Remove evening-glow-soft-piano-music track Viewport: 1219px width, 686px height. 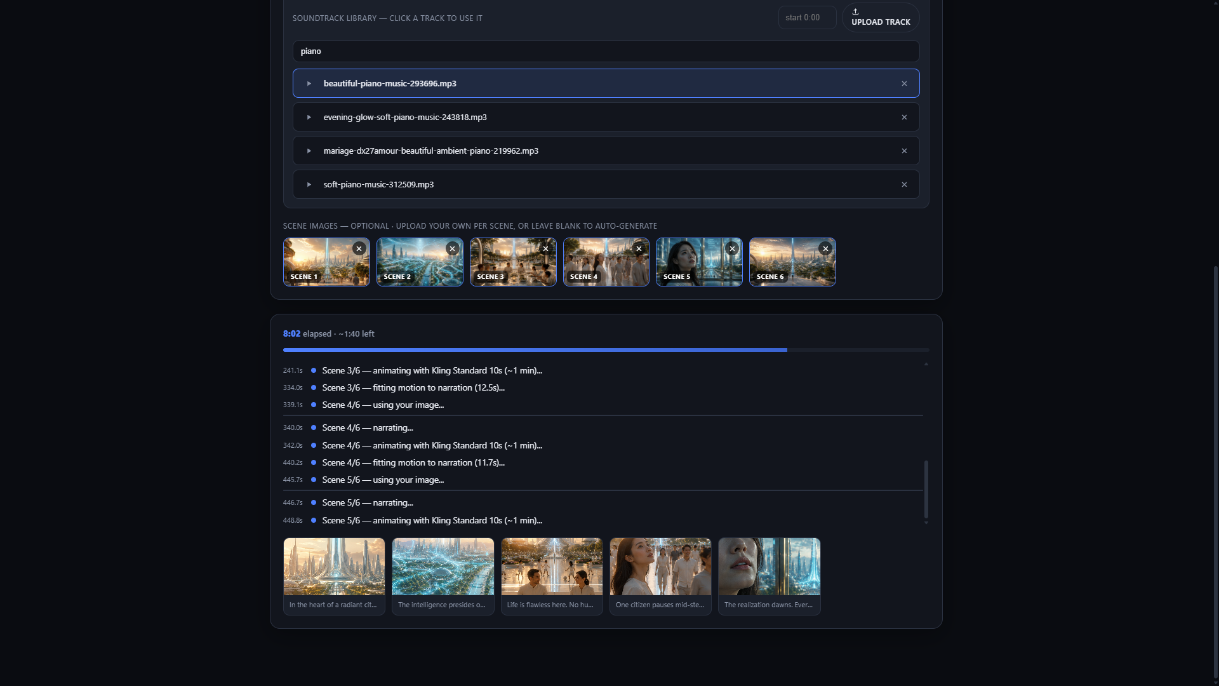(904, 117)
